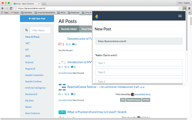
Task: Filter by the Apache Cordova topic
Action: 33,81
